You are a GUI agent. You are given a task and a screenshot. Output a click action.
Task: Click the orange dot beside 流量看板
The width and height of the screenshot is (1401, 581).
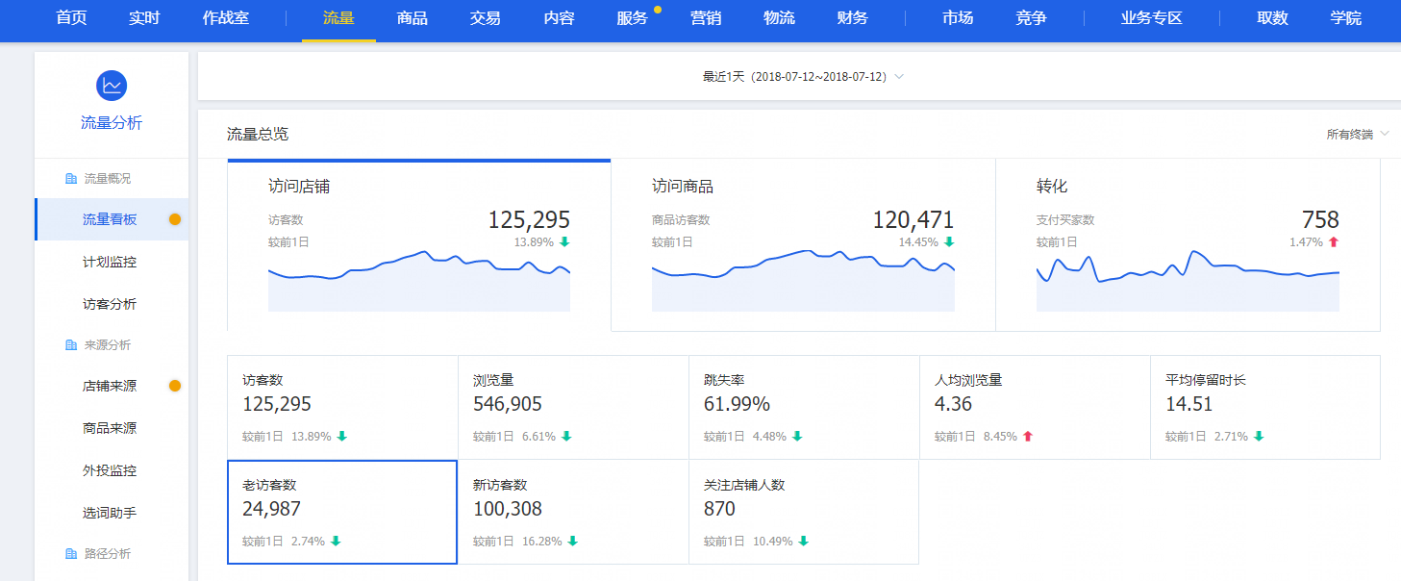click(175, 219)
